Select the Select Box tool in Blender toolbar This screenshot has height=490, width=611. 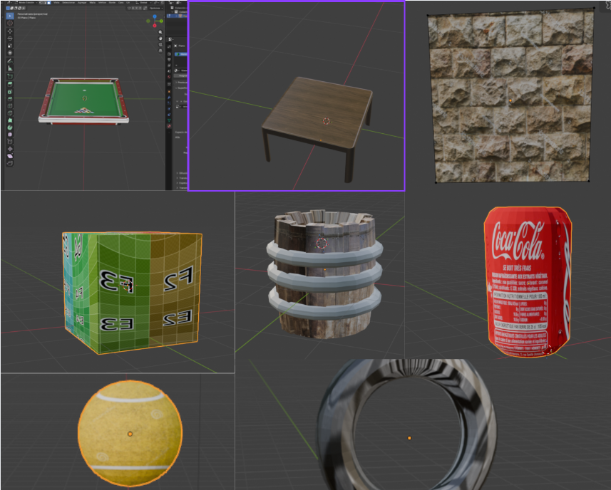tap(10, 16)
